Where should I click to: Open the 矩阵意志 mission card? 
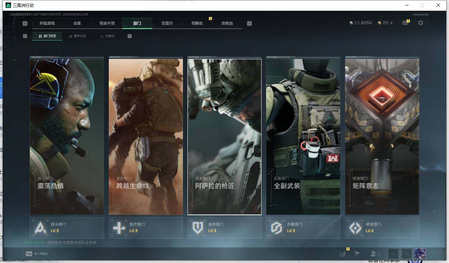(382, 137)
